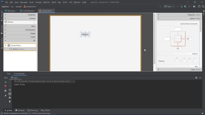Stop the running process with red square

coord(5,86)
